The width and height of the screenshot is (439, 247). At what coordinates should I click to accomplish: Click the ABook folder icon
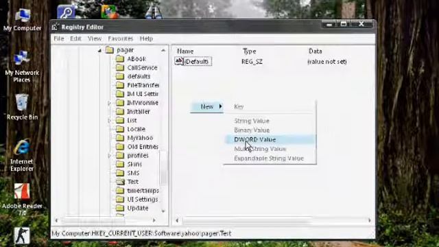(x=120, y=59)
